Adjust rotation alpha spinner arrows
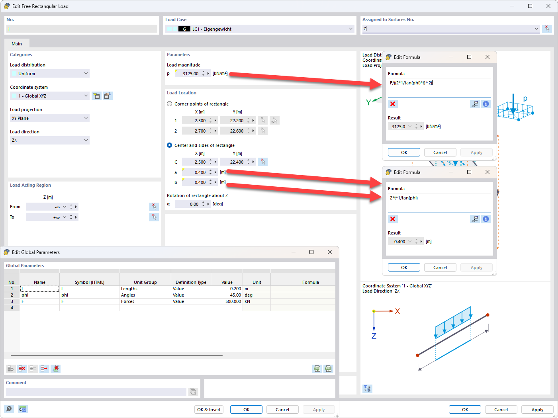558x418 pixels. 203,204
